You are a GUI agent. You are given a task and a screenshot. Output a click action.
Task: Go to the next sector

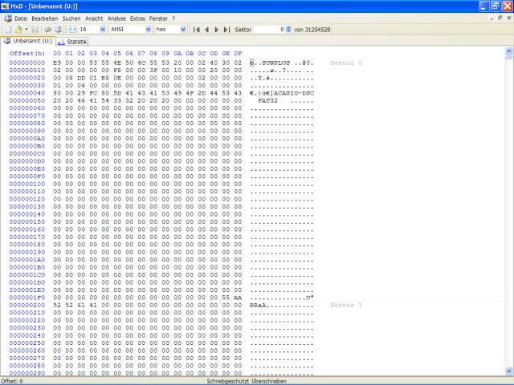(x=216, y=30)
